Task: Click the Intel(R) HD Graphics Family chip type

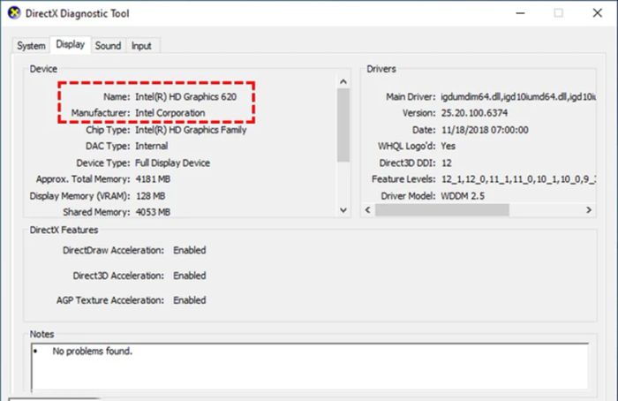Action: point(191,130)
